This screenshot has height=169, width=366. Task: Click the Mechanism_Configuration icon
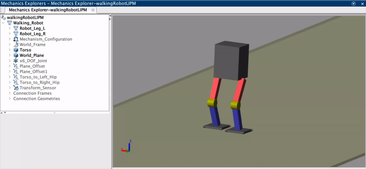[x=16, y=39]
